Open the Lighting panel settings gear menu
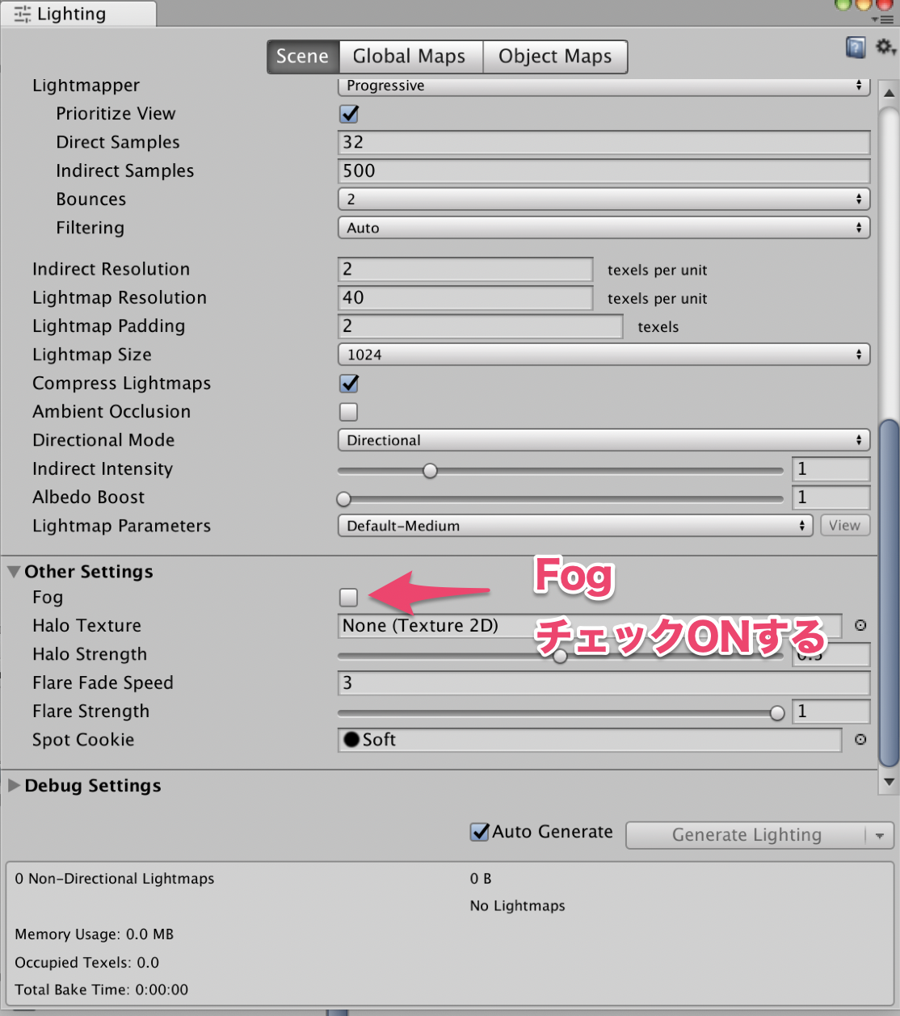Image resolution: width=900 pixels, height=1016 pixels. click(x=882, y=47)
